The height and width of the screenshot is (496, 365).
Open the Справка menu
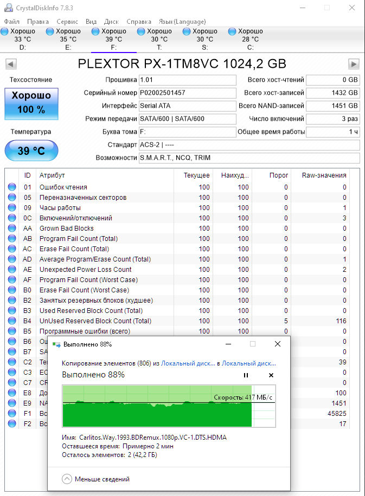coord(139,22)
